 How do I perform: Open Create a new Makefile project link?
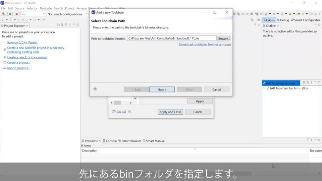point(36,50)
